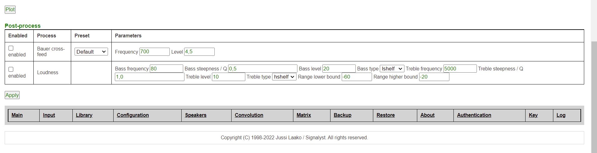Click the Plot button
Image resolution: width=597 pixels, height=153 pixels.
[x=10, y=9]
